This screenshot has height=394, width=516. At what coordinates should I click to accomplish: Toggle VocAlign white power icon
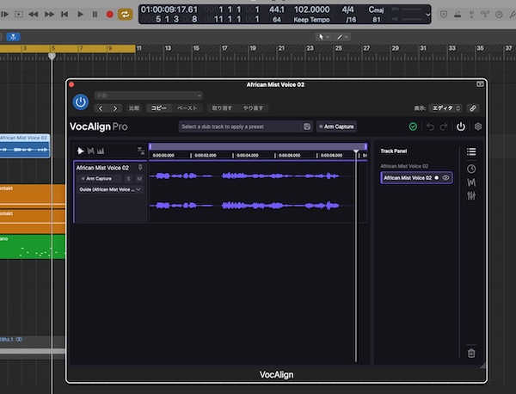tap(461, 126)
